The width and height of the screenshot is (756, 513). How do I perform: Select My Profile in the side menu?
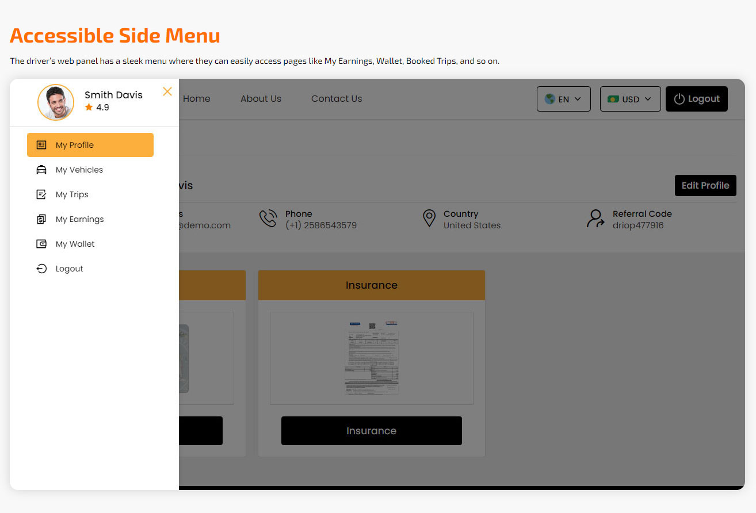90,144
